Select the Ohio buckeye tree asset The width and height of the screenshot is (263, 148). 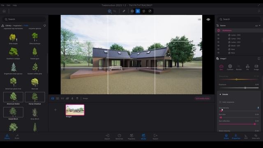(35, 39)
